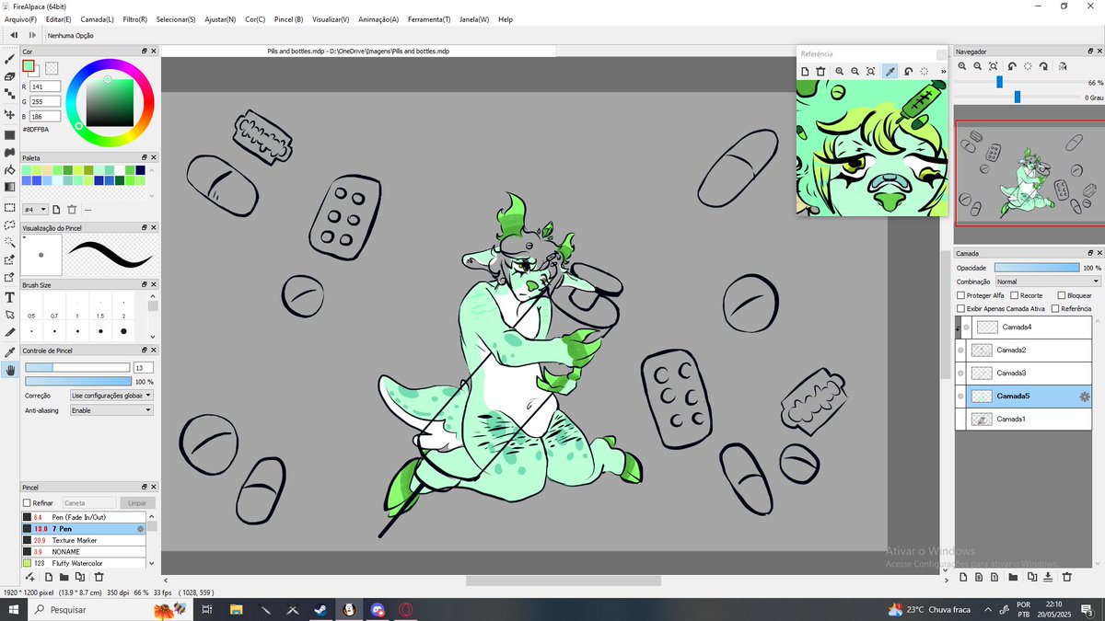Toggle the Proteger Alfa checkbox
This screenshot has width=1105, height=621.
pyautogui.click(x=961, y=295)
